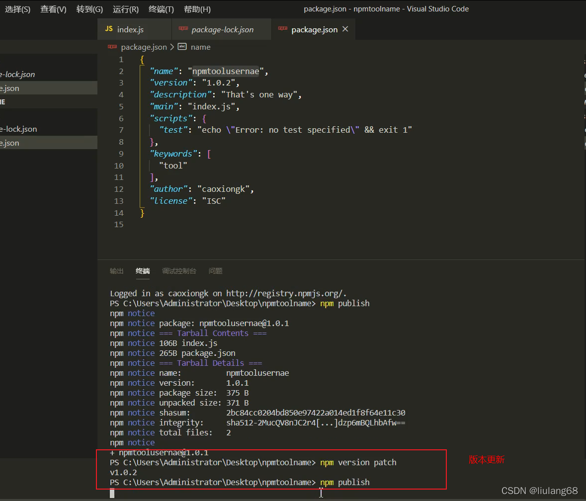Image resolution: width=586 pixels, height=501 pixels.
Task: Click the abc symbol icon in breadcrumb
Action: pyautogui.click(x=182, y=47)
